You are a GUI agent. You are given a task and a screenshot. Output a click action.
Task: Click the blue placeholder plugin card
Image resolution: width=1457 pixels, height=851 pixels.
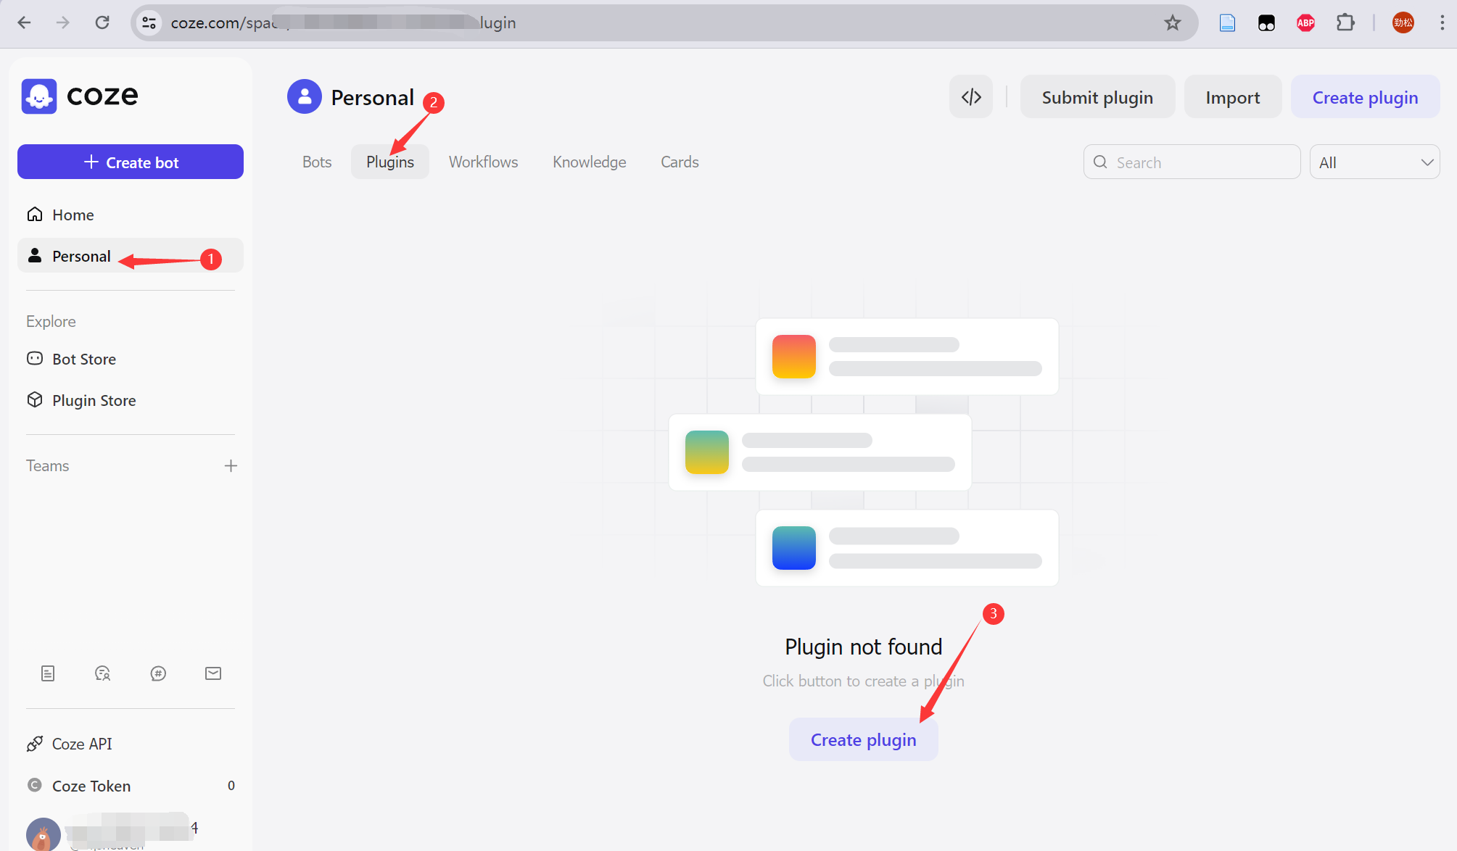tap(907, 548)
